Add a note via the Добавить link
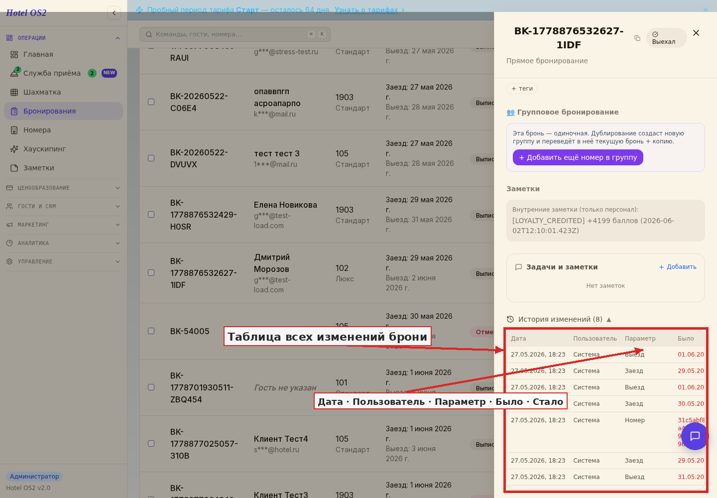This screenshot has height=498, width=717. [x=678, y=267]
